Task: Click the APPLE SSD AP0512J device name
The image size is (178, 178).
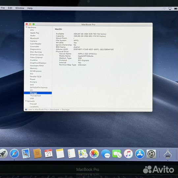Action: click(87, 54)
